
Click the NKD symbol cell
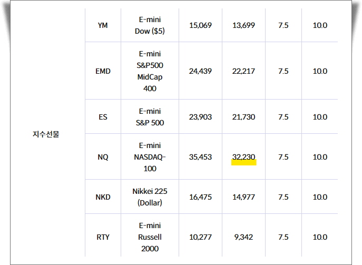(x=103, y=197)
